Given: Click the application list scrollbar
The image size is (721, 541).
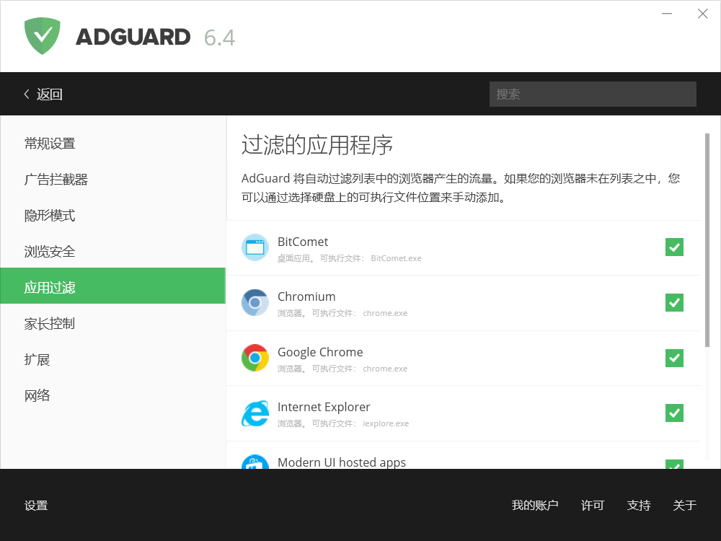Looking at the screenshot, I should pyautogui.click(x=707, y=240).
